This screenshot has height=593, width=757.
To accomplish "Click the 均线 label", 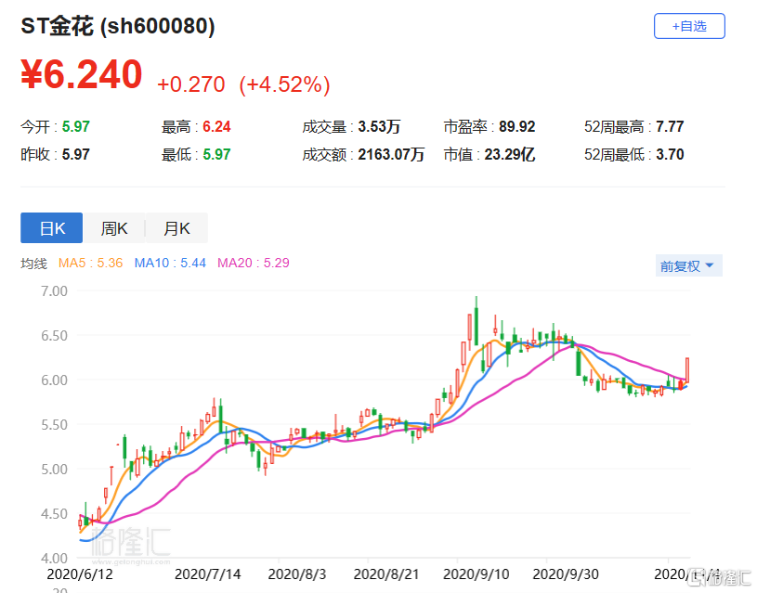I will point(33,264).
